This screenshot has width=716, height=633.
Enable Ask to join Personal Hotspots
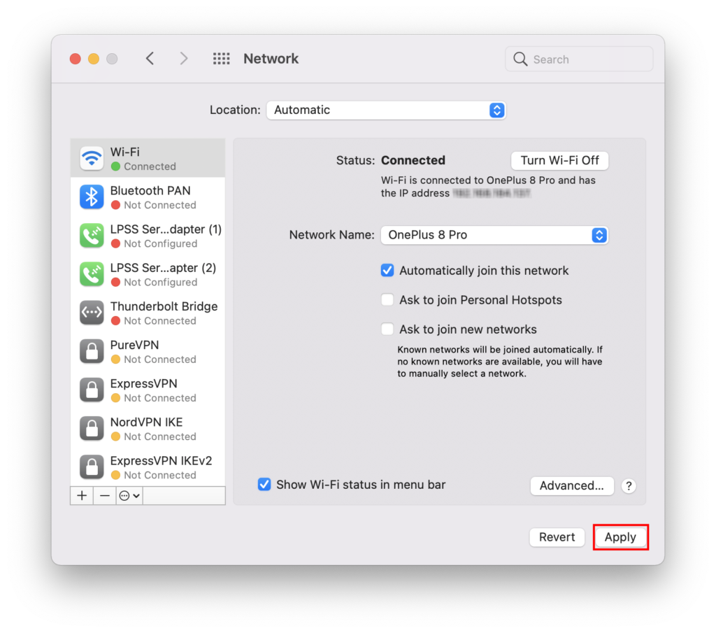click(387, 300)
